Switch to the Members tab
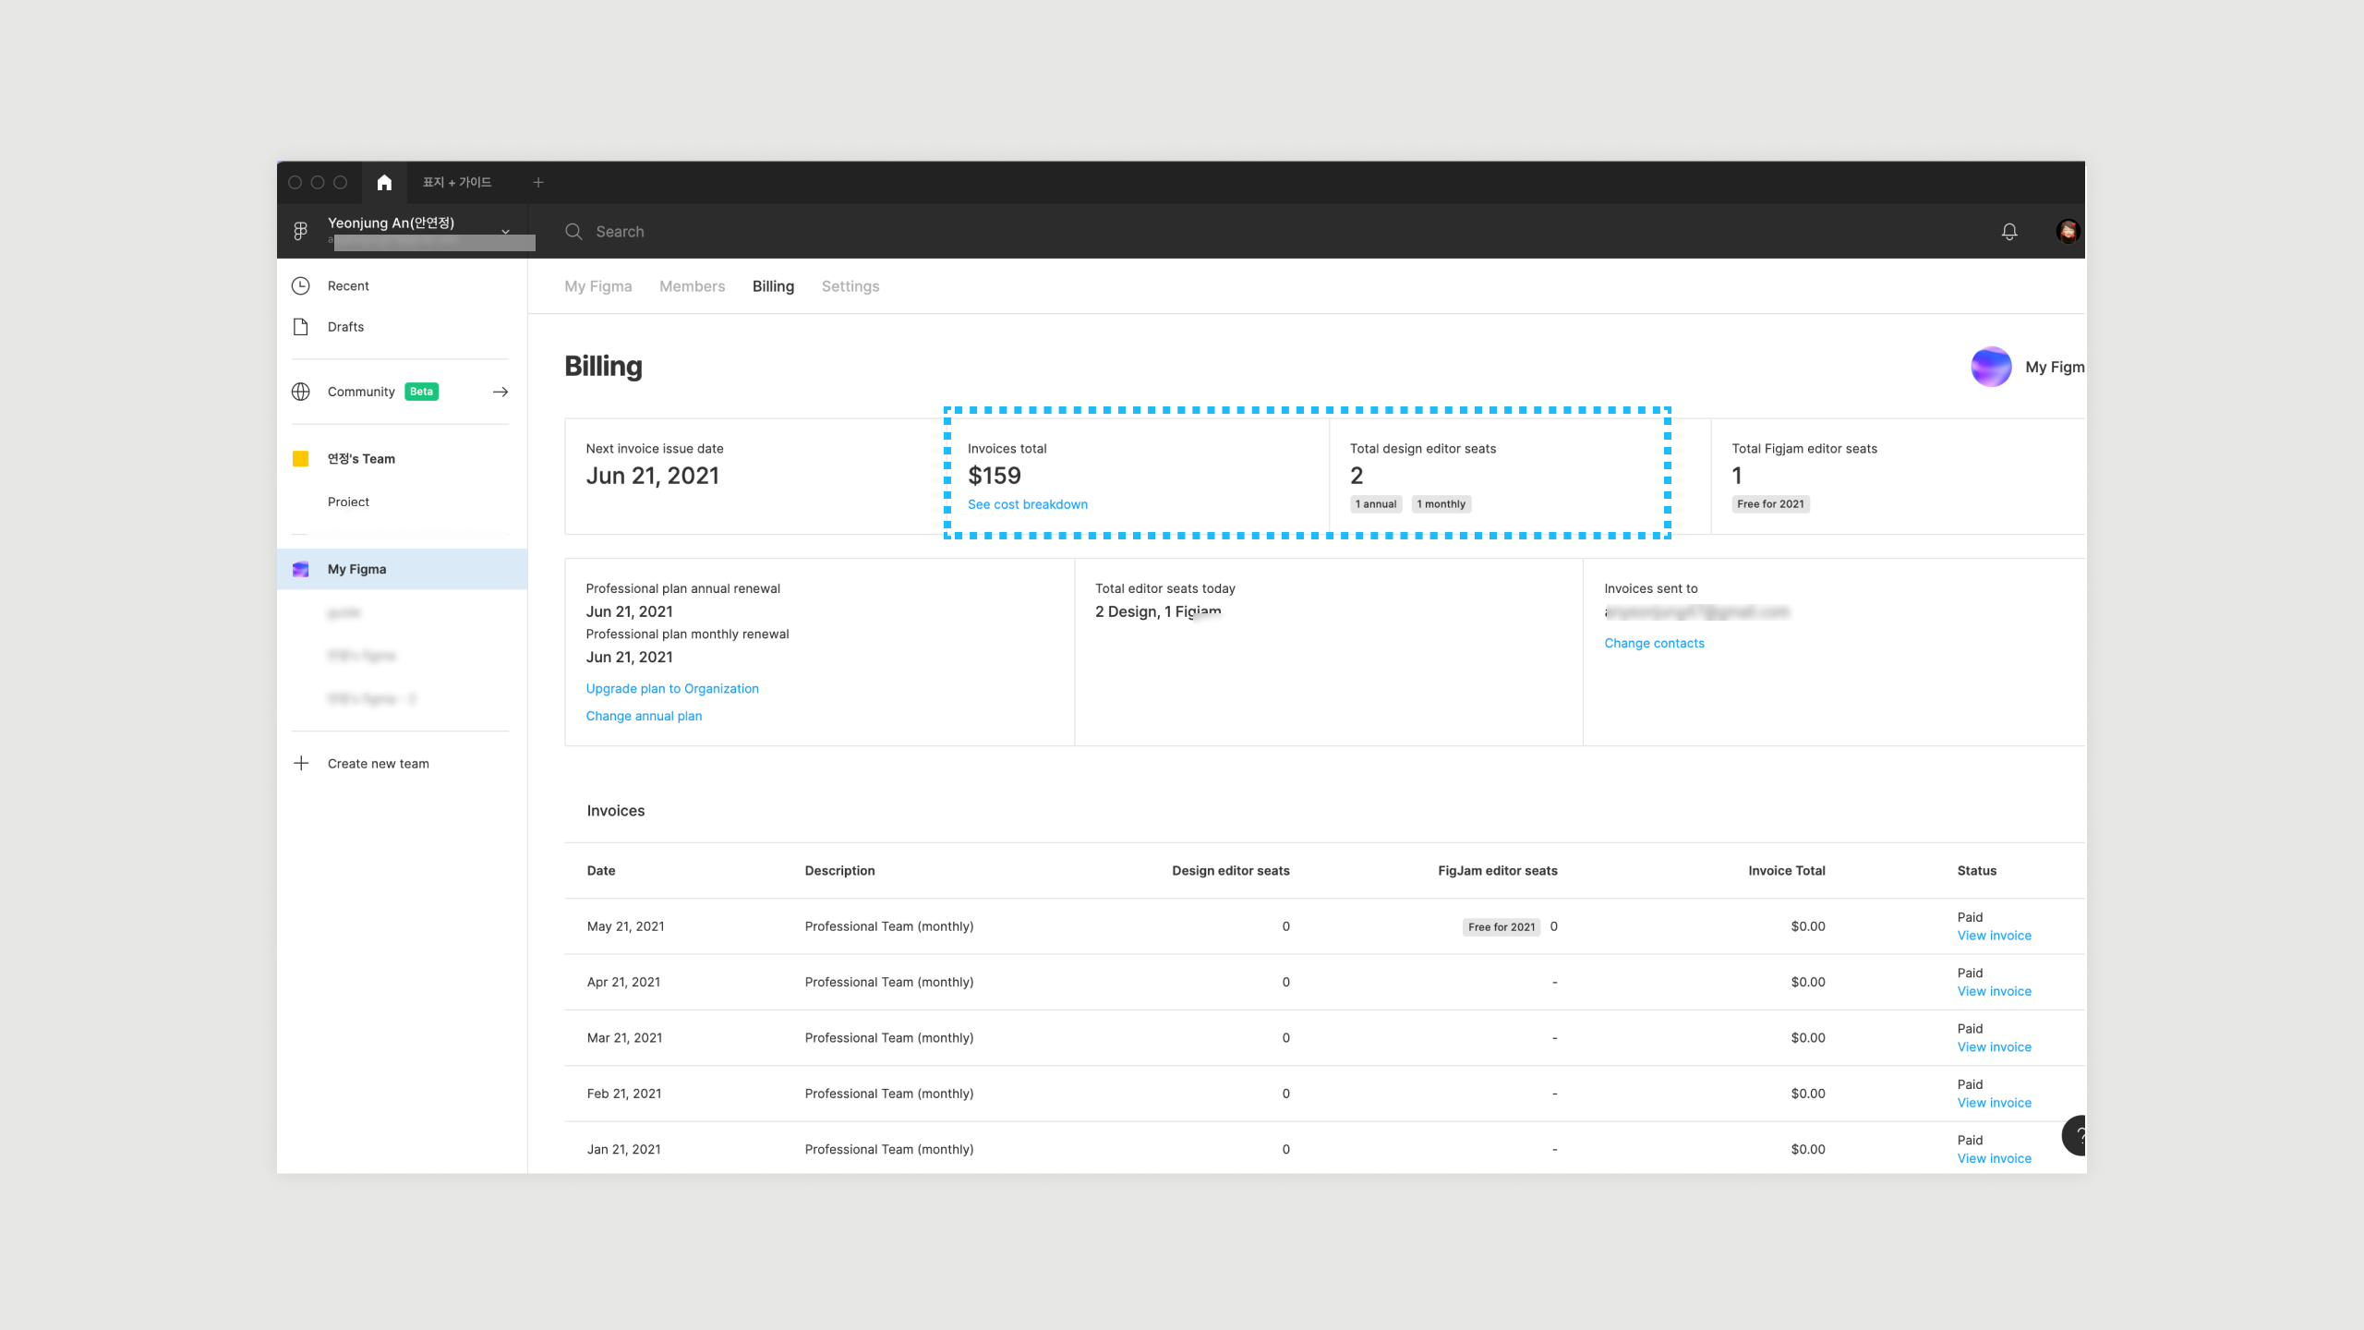Image resolution: width=2364 pixels, height=1330 pixels. tap(692, 286)
